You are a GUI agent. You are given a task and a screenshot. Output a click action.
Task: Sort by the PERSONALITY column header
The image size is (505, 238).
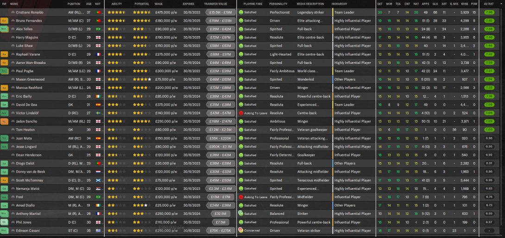point(278,4)
